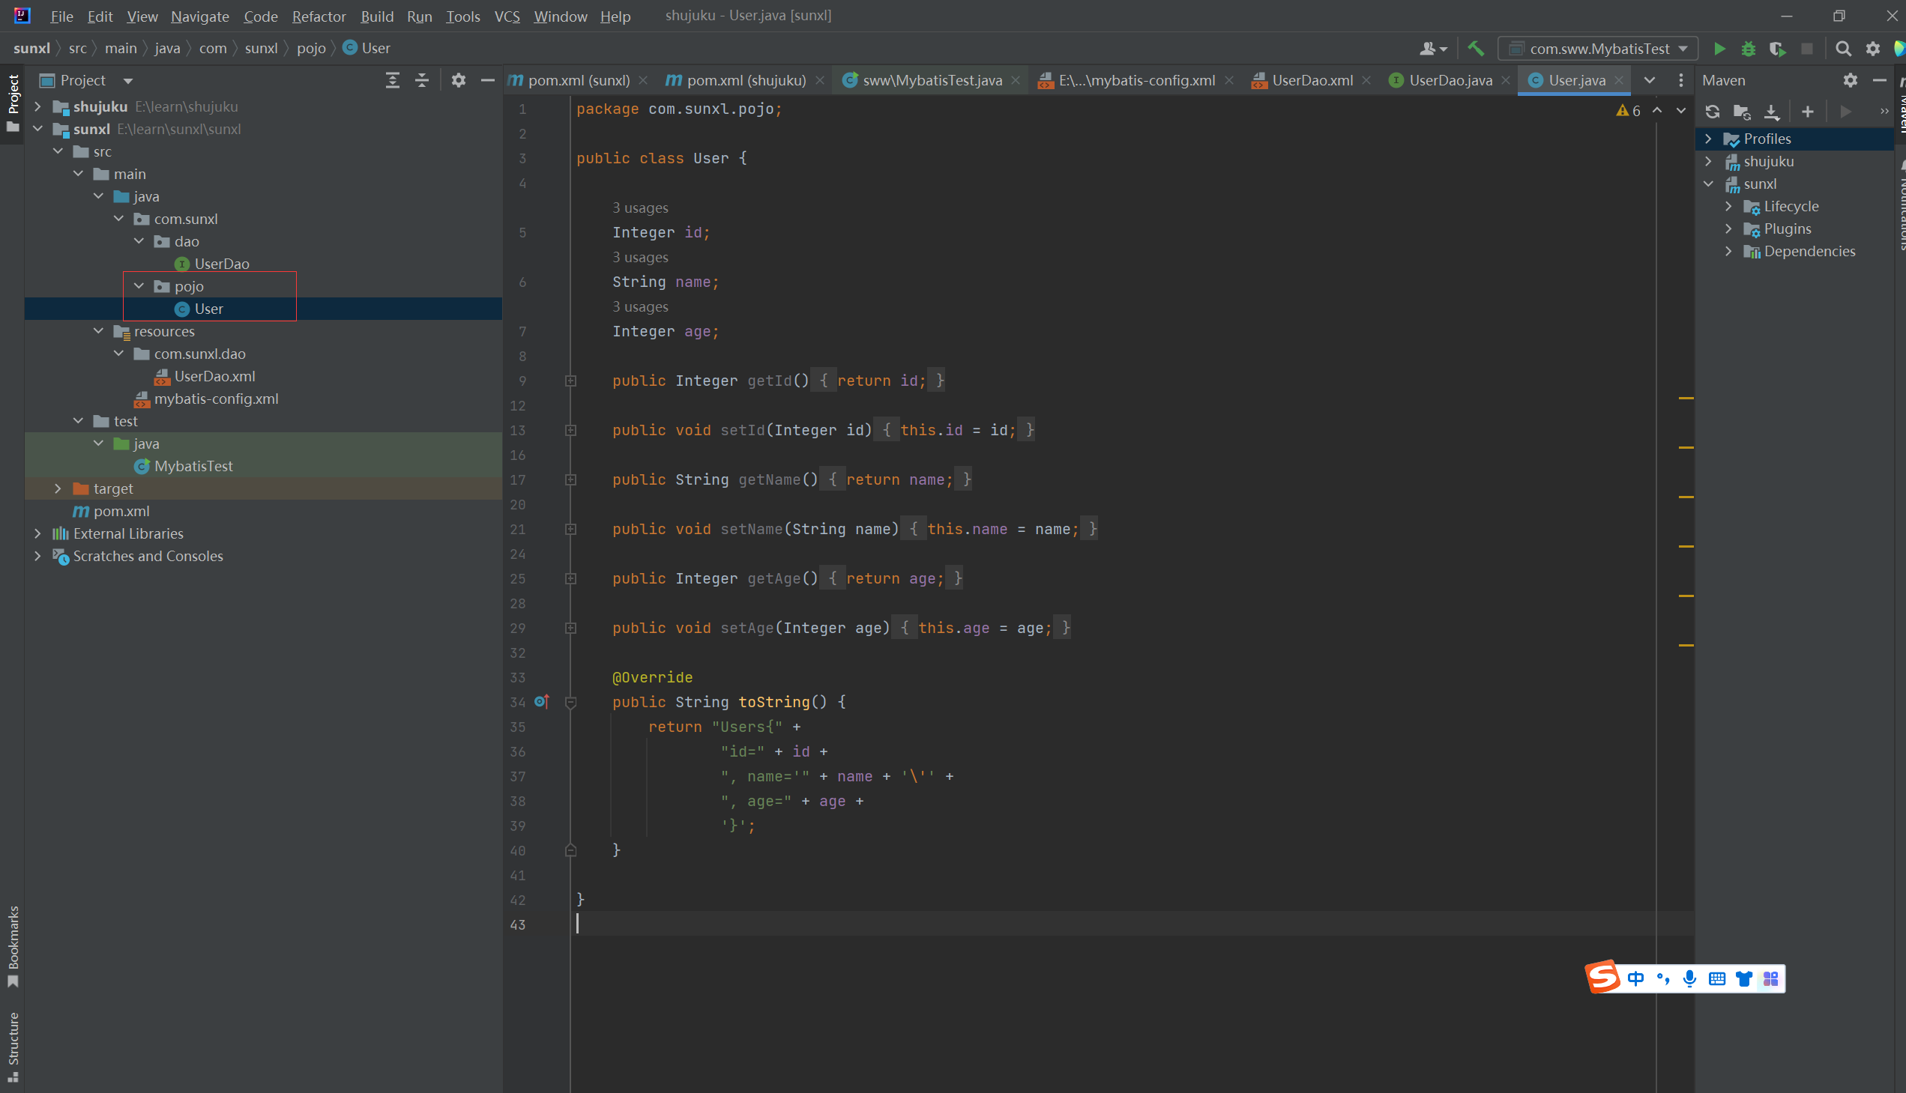Image resolution: width=1906 pixels, height=1093 pixels.
Task: Expand Lifecycle node in Maven panel
Action: tap(1728, 207)
